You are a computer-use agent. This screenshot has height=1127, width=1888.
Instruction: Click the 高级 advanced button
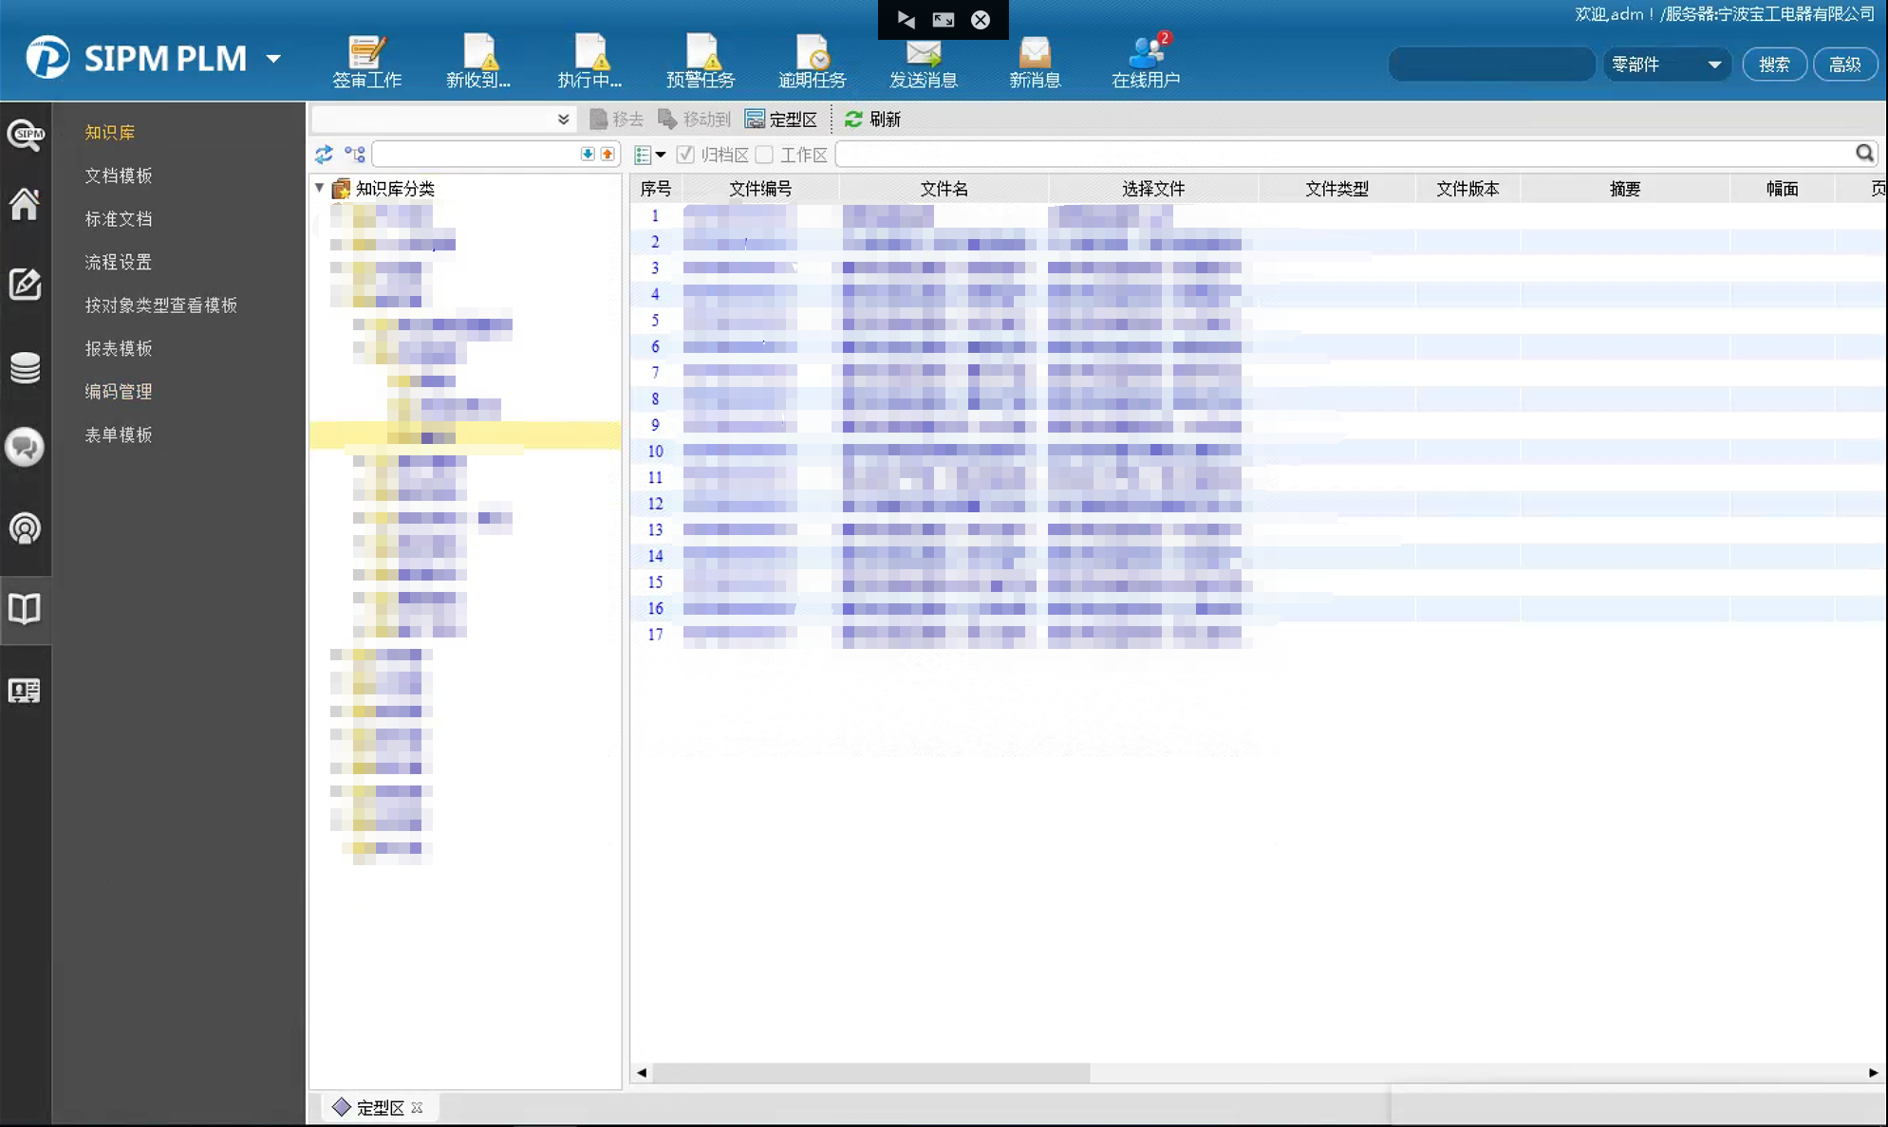pos(1844,65)
